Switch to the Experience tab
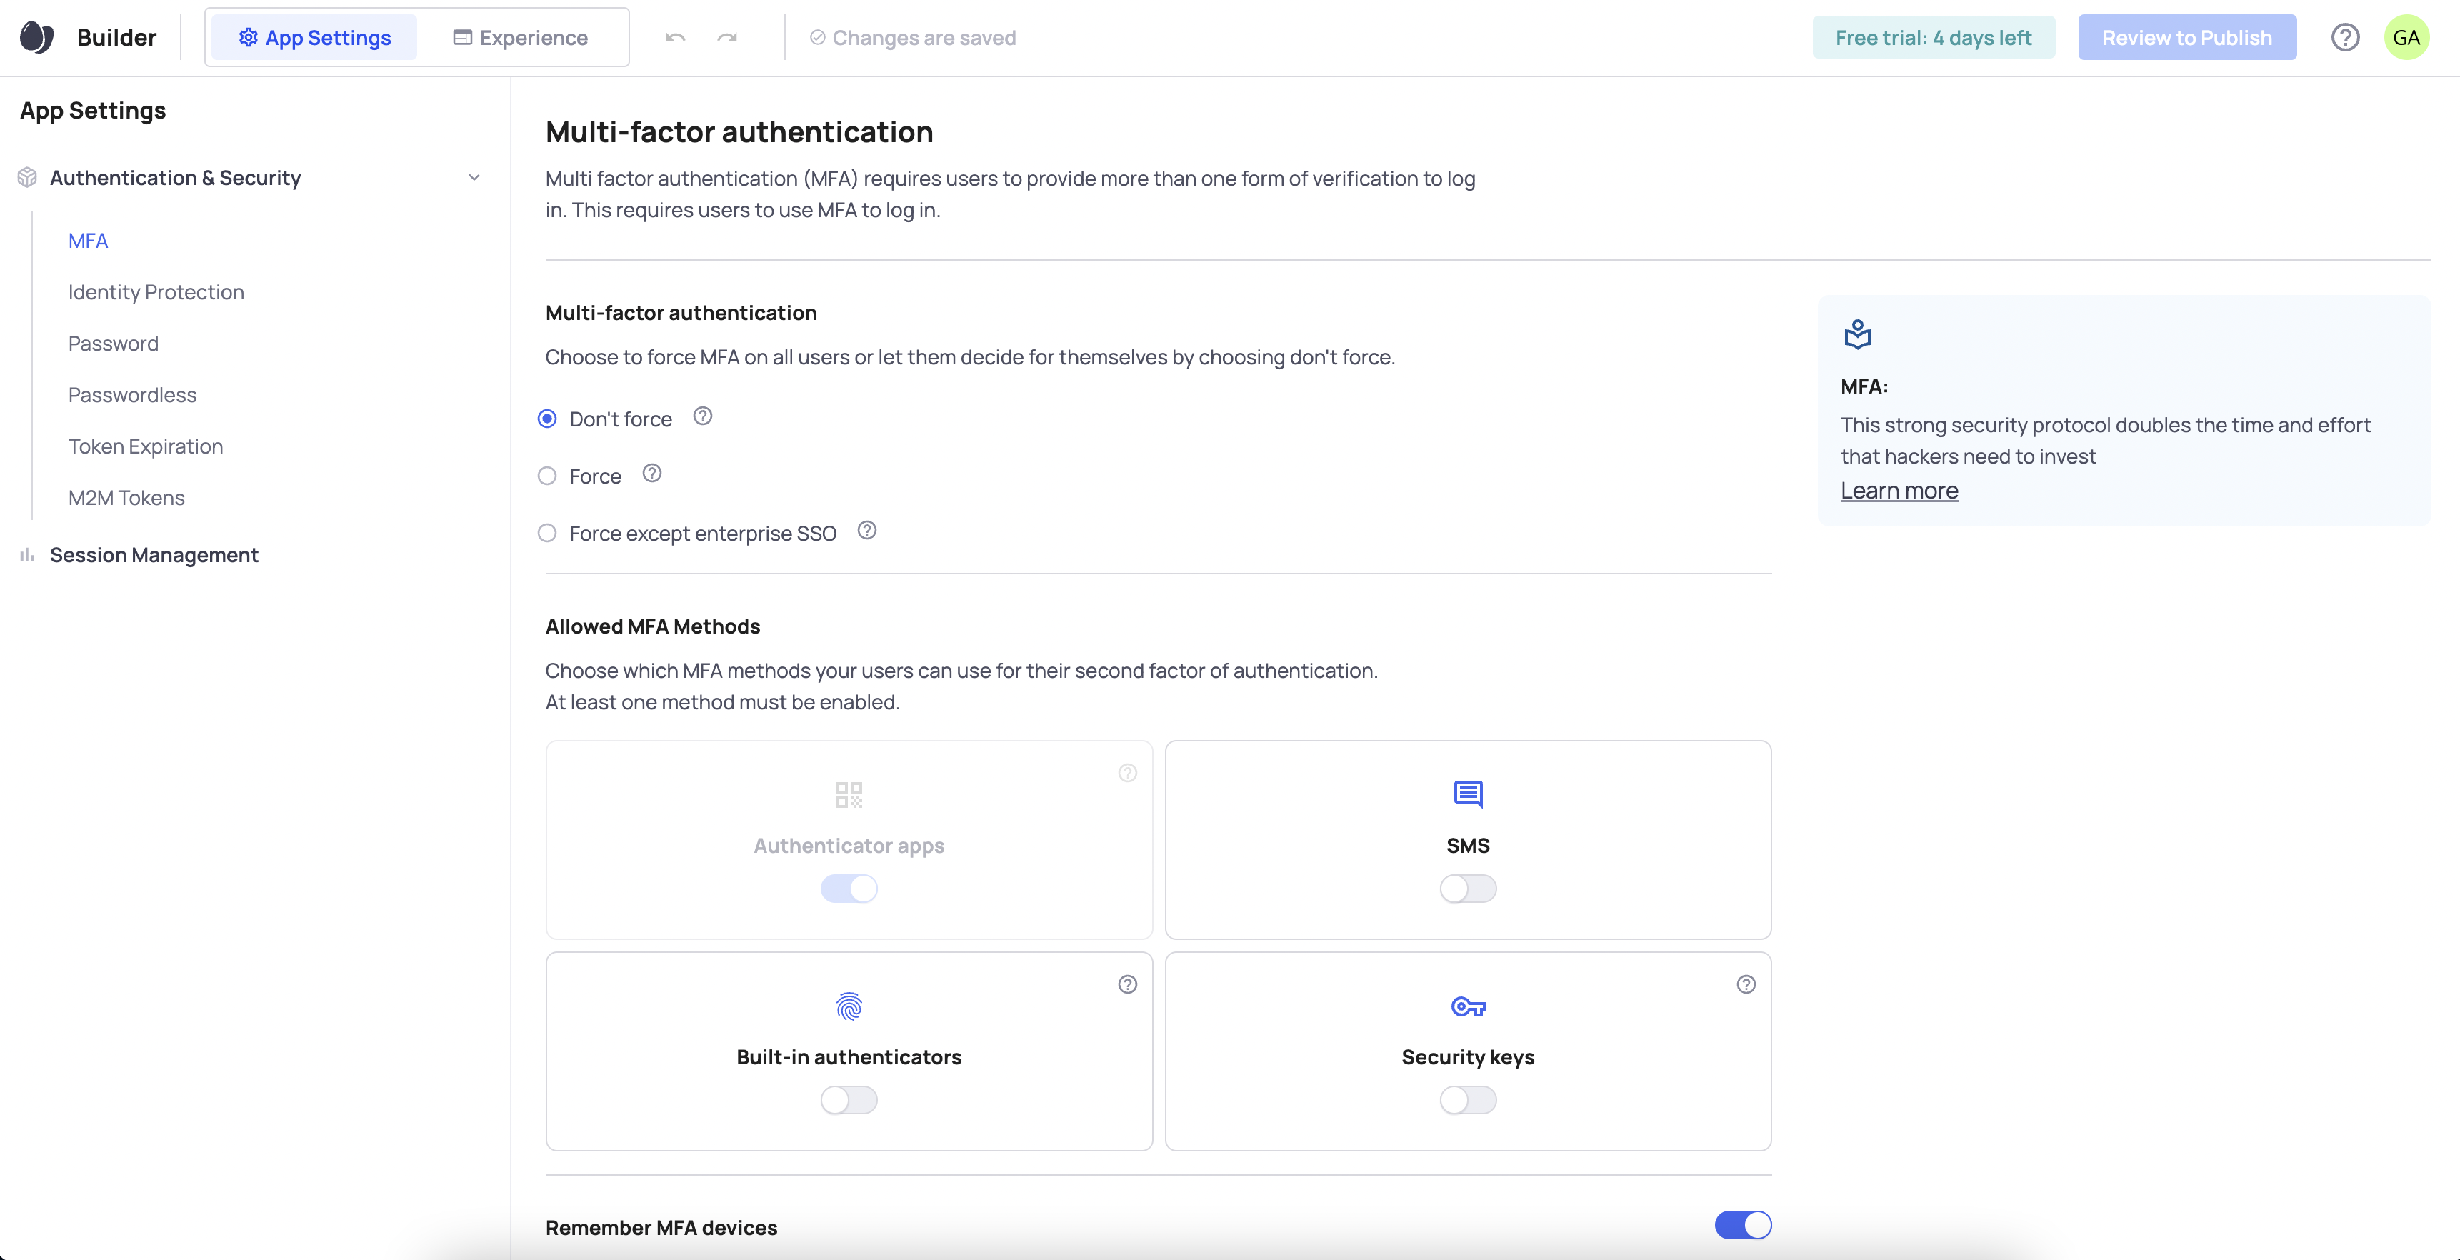The width and height of the screenshot is (2460, 1260). (x=521, y=37)
